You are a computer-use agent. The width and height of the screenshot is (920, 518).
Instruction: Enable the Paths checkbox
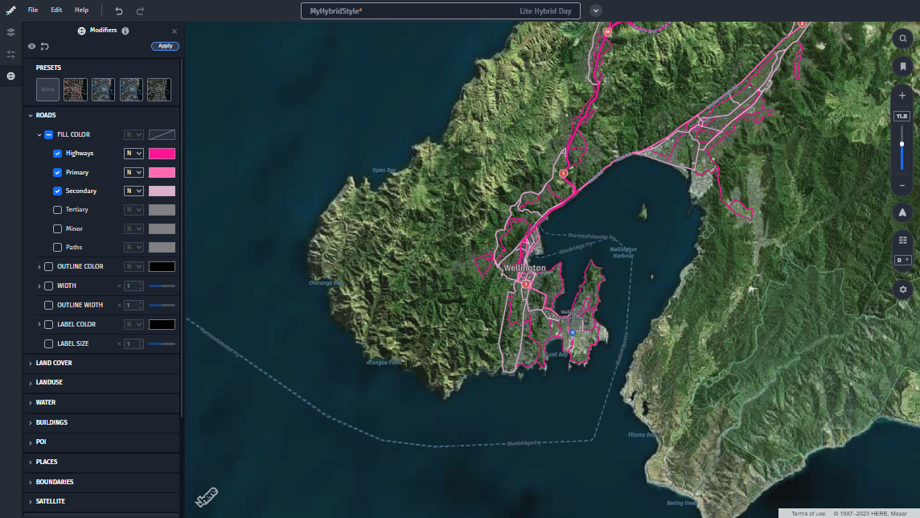click(58, 248)
